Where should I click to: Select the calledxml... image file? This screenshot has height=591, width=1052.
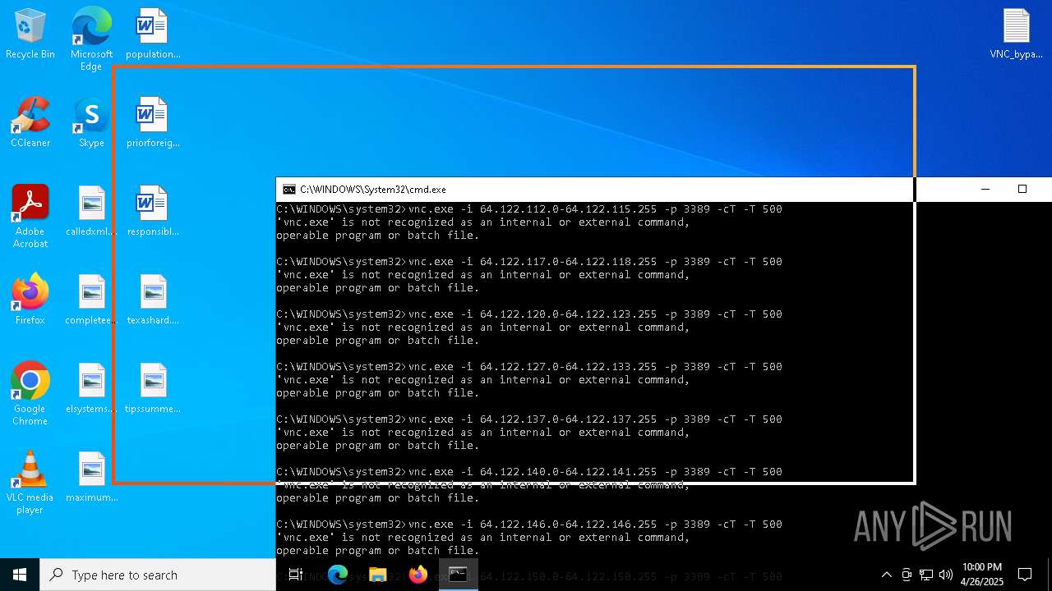point(91,212)
